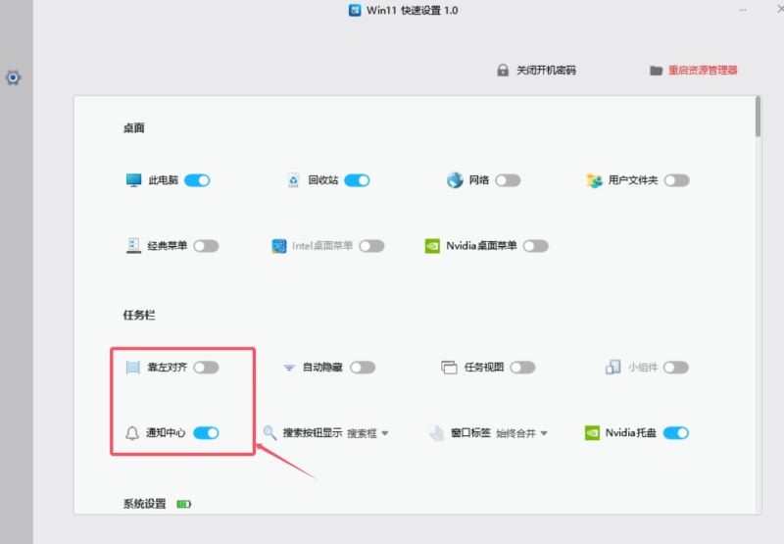Enable the 任务视图 toggle

[522, 368]
